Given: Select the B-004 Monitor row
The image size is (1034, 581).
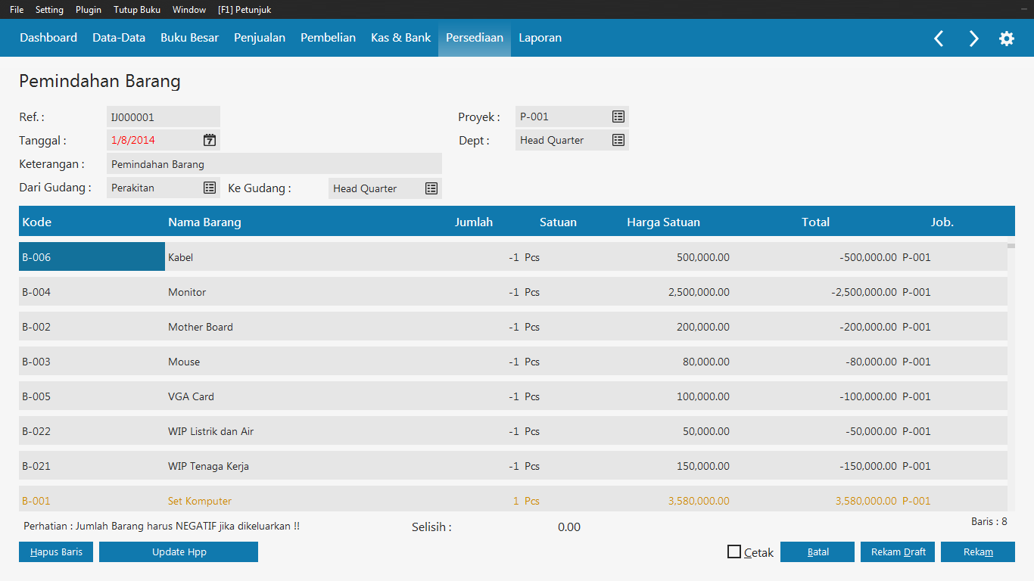Looking at the screenshot, I should (x=303, y=292).
